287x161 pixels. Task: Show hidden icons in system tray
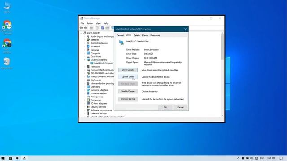(238, 158)
